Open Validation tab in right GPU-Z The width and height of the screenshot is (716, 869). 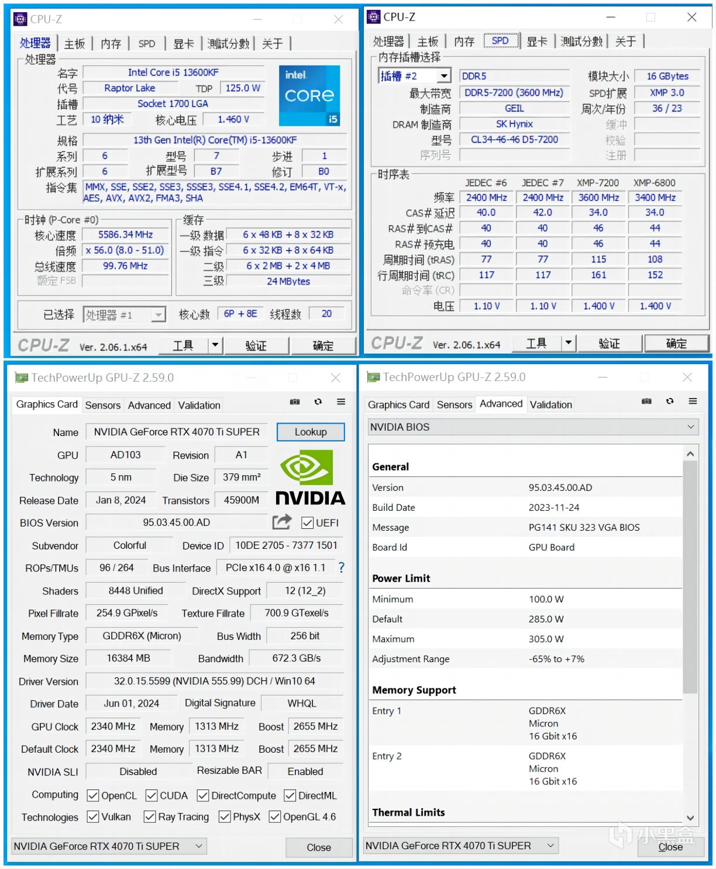(551, 404)
